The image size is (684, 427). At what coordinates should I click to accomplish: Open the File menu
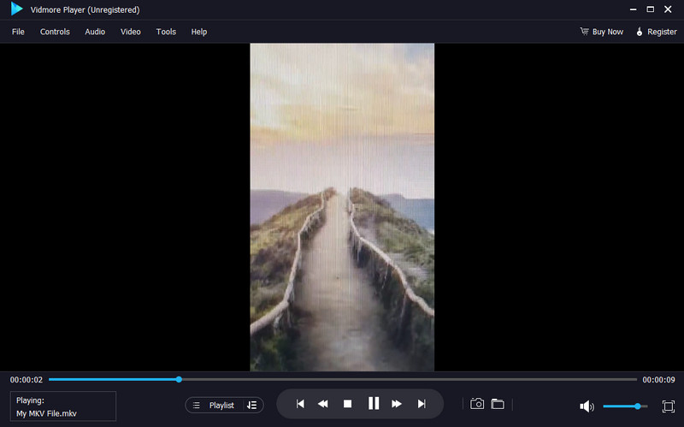pos(18,32)
